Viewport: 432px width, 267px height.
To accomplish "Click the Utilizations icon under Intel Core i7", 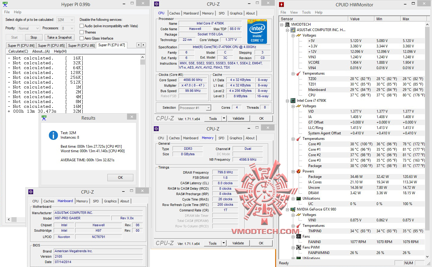I will (x=299, y=198).
